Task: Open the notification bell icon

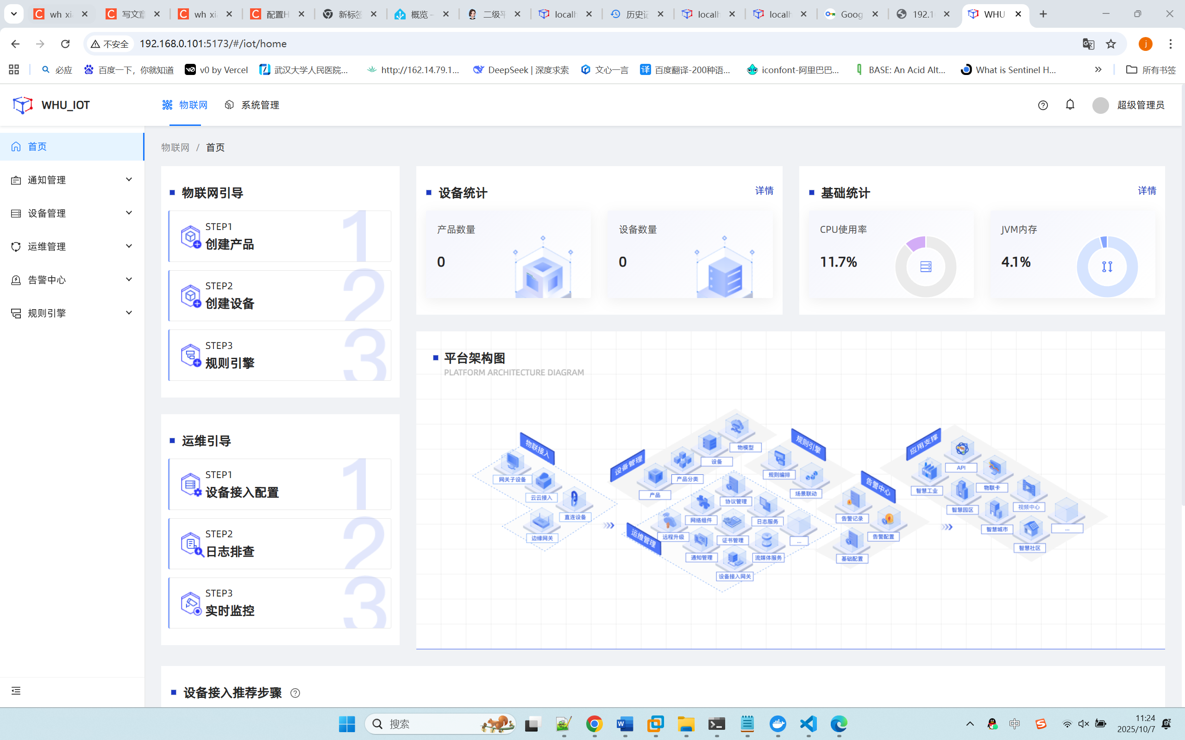Action: pos(1070,105)
